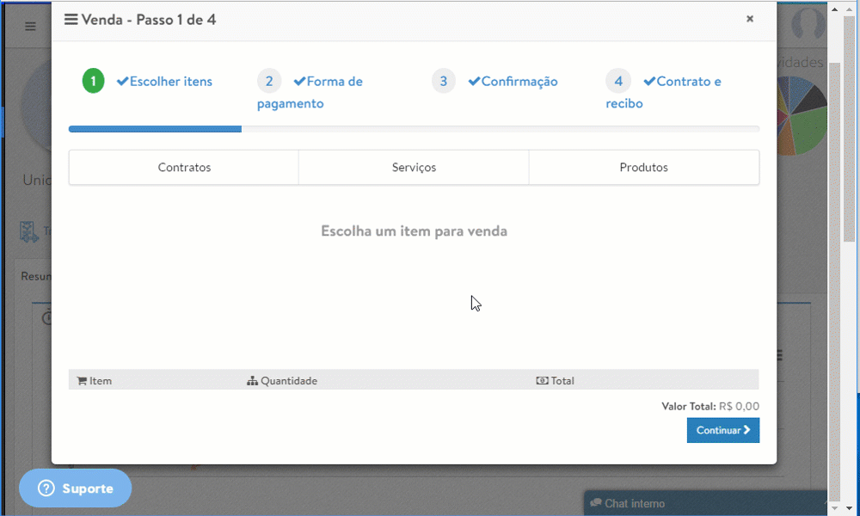Image resolution: width=860 pixels, height=516 pixels.
Task: Click the blue sale progress bar
Action: 155,129
